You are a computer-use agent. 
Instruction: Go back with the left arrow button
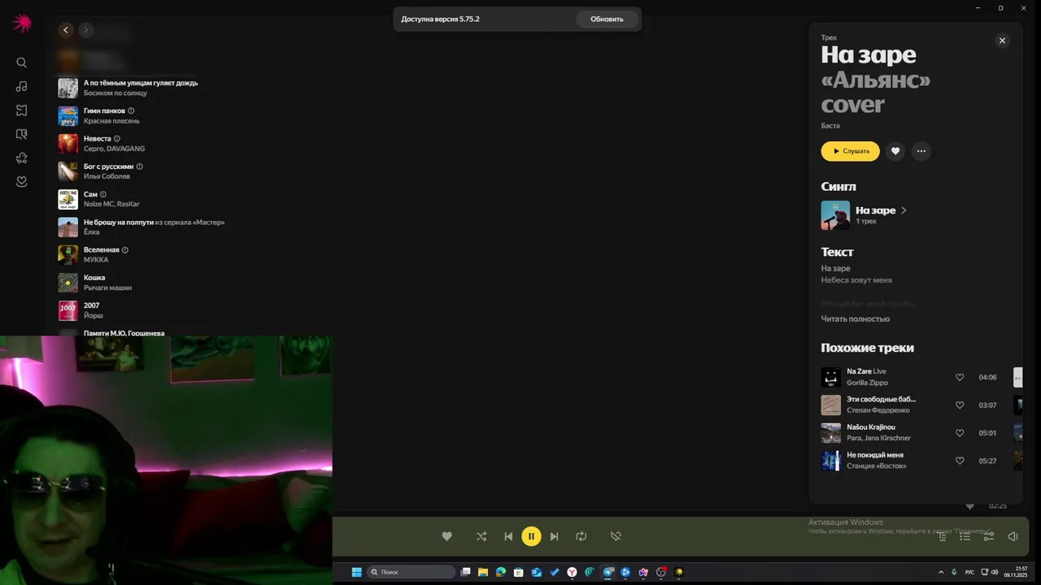coord(66,30)
